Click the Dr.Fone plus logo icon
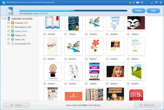Image resolution: width=164 pixels, height=110 pixels. [x=4, y=3]
